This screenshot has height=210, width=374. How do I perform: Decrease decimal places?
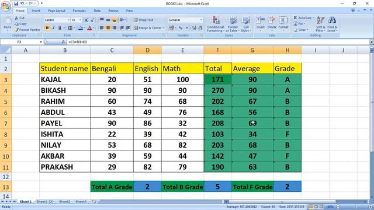point(200,28)
